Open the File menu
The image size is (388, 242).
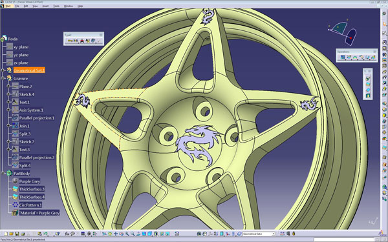pyautogui.click(x=17, y=6)
